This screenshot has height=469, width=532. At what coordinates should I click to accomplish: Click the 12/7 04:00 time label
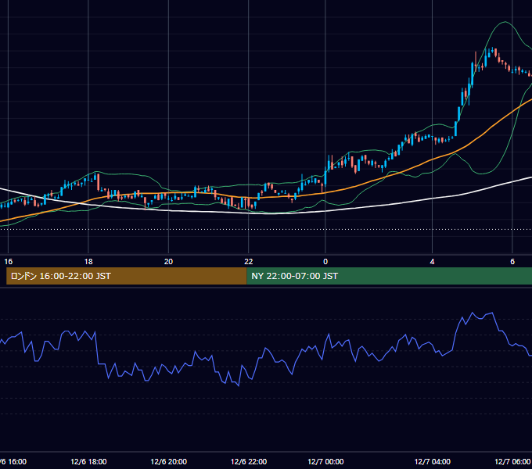432,461
